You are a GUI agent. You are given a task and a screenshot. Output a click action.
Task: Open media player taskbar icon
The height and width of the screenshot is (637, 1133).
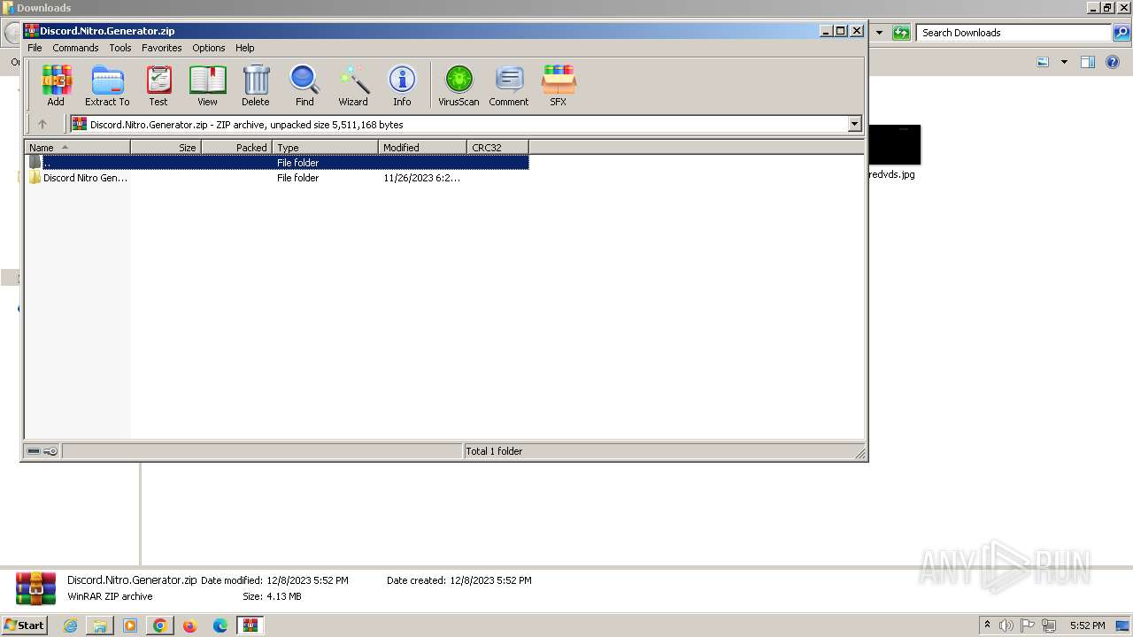(130, 625)
